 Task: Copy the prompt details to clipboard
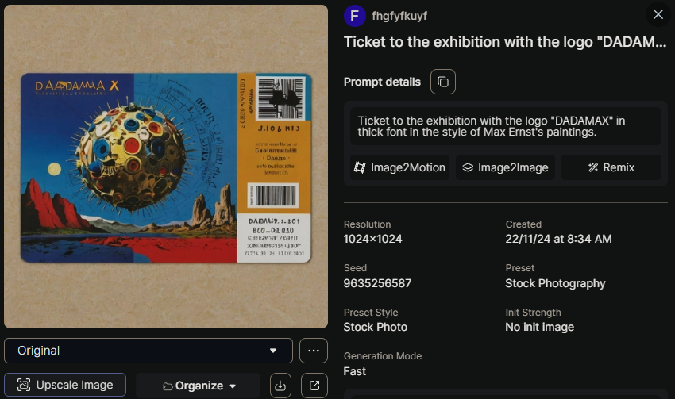pos(443,82)
